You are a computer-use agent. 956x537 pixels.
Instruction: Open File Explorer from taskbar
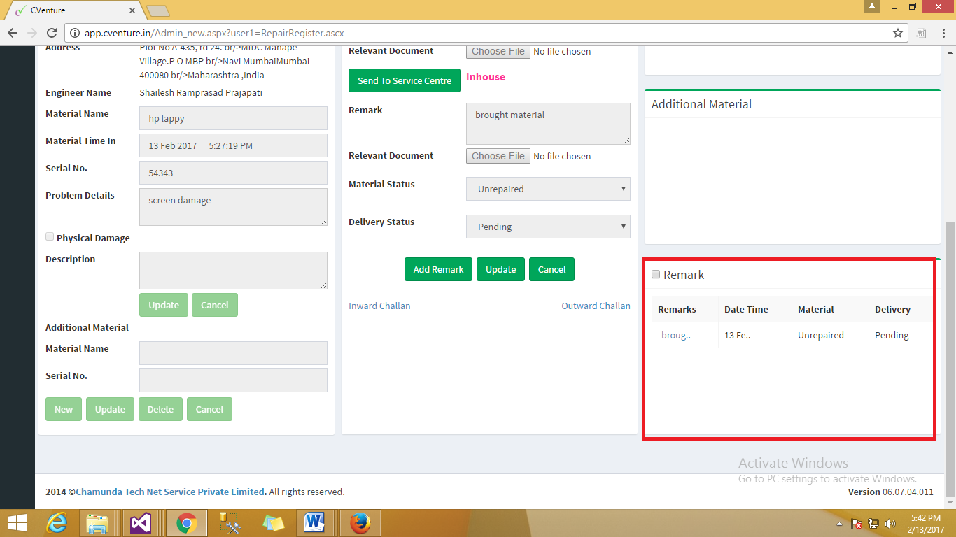tap(97, 522)
